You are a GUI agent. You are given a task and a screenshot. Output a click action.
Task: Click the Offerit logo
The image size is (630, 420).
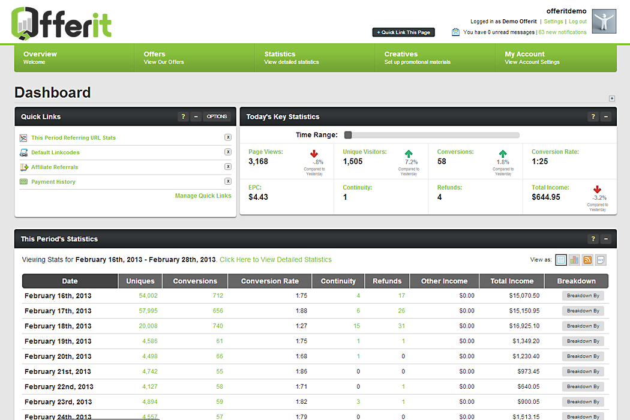(61, 23)
